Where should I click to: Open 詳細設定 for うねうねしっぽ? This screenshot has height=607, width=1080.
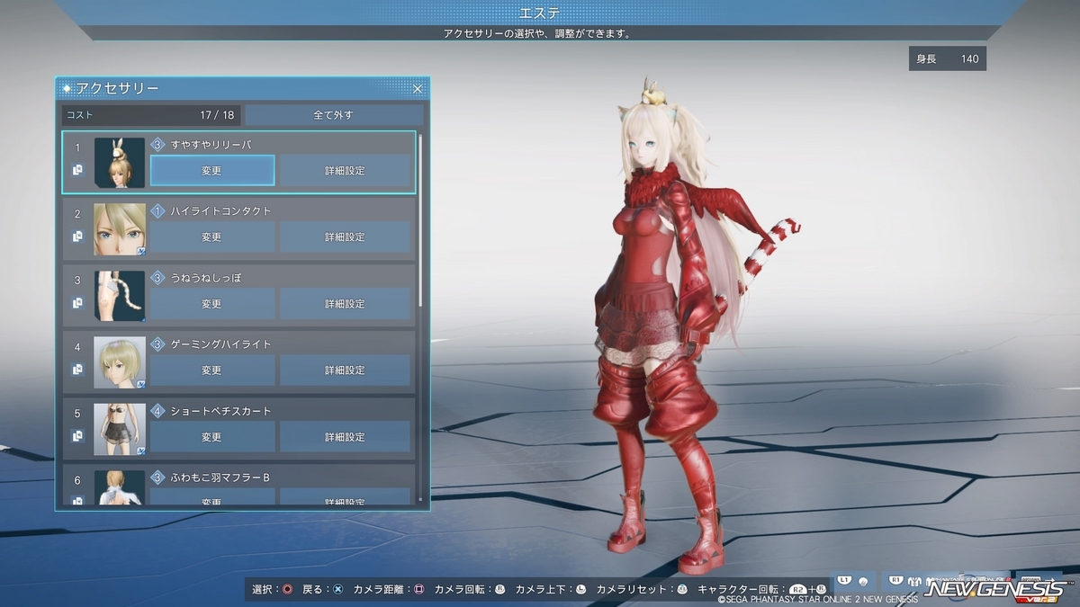tap(345, 304)
